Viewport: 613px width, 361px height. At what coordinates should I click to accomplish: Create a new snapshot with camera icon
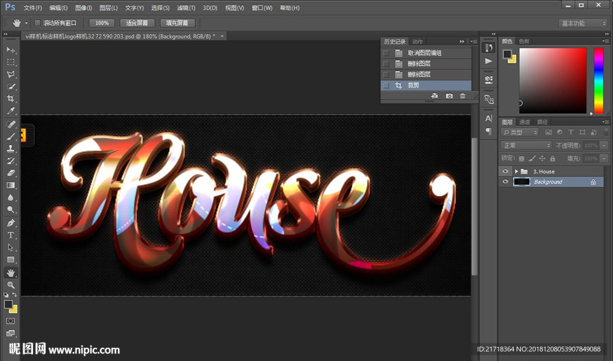click(449, 96)
